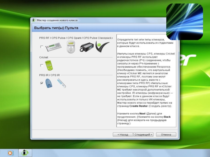Click the white CPS Pulse clicker icon
Image resolution: width=210 pixels, height=157 pixels.
click(71, 47)
